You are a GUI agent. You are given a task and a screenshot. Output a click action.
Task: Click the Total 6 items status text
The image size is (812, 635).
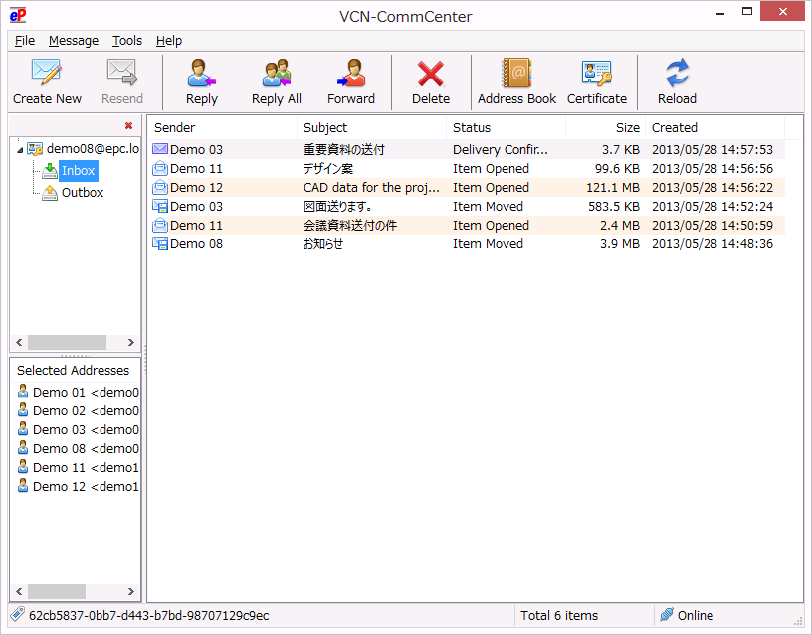559,615
